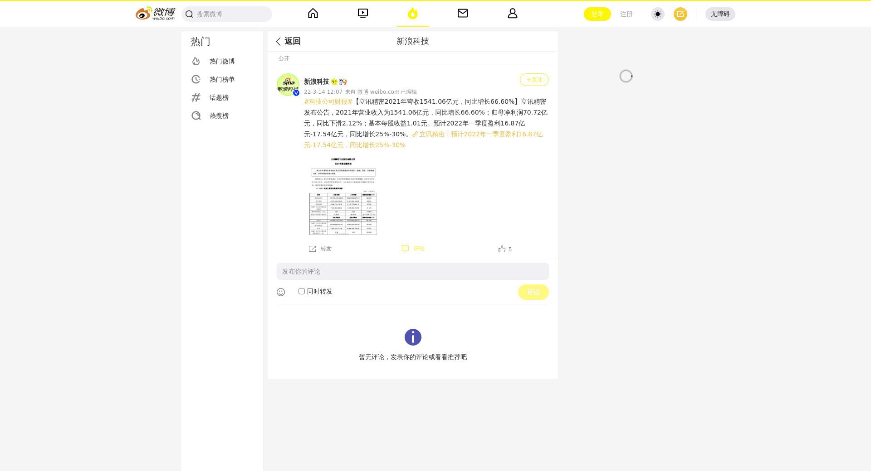Toggle the light/dark theme sun icon
Screen dimensions: 871x471
tap(658, 14)
